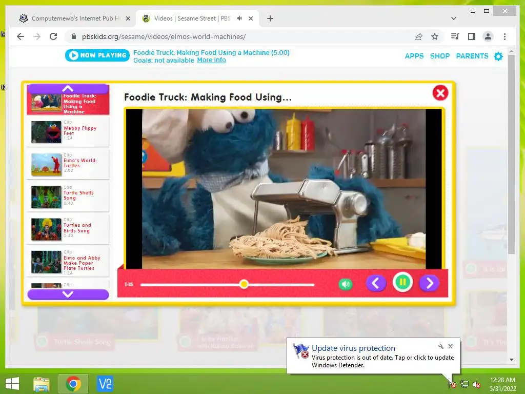
Task: Close the video player with red X
Action: coord(440,93)
